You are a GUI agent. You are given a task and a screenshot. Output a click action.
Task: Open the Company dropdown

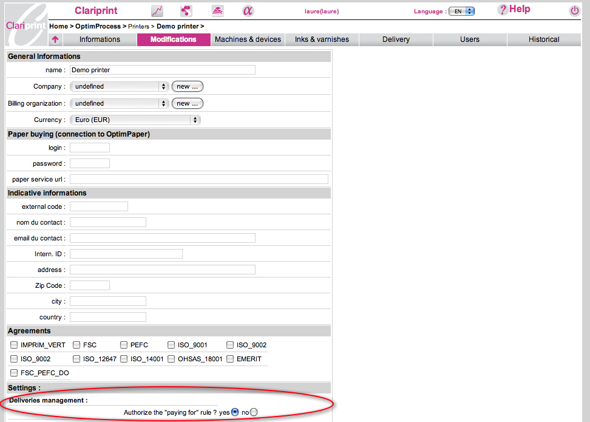coord(119,87)
